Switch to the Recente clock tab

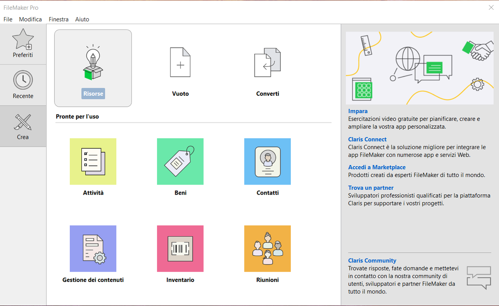(x=23, y=85)
